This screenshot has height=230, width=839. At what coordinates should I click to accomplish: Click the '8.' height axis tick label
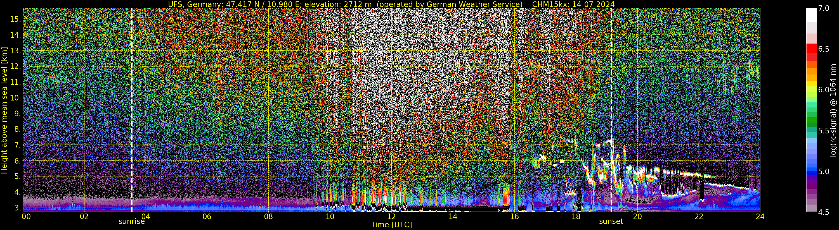pos(17,130)
